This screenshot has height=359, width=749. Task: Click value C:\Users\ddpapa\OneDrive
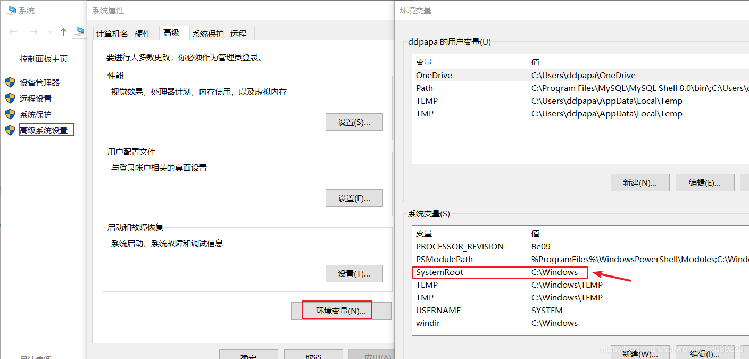(x=584, y=76)
